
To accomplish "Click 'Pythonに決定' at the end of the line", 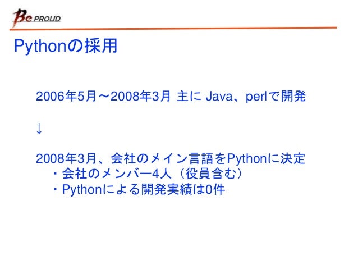I will point(266,158).
